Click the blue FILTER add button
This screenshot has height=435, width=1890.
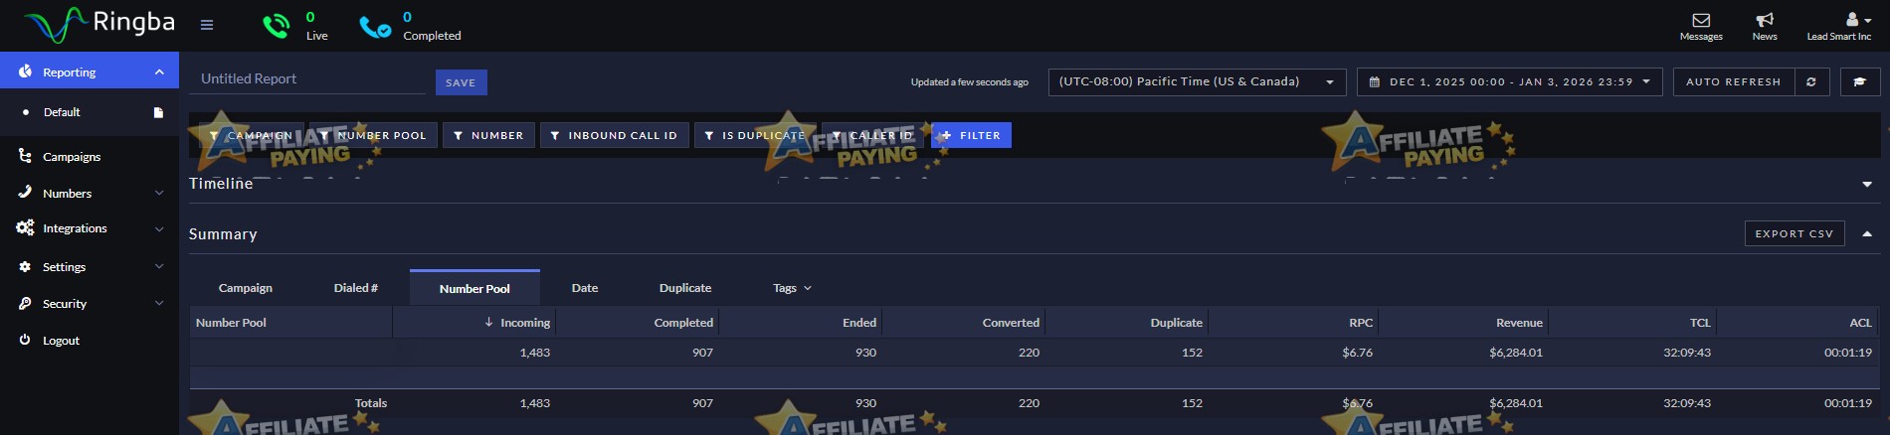coord(971,135)
